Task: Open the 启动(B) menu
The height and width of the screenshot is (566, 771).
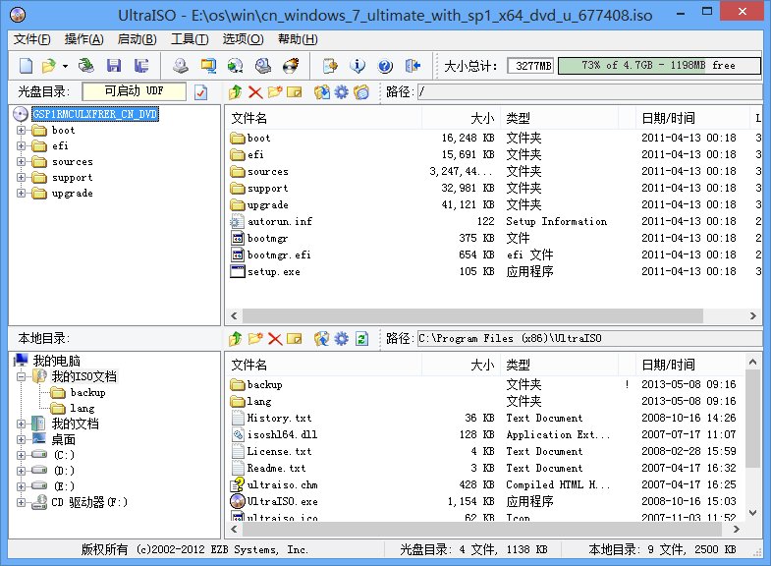Action: click(x=138, y=39)
